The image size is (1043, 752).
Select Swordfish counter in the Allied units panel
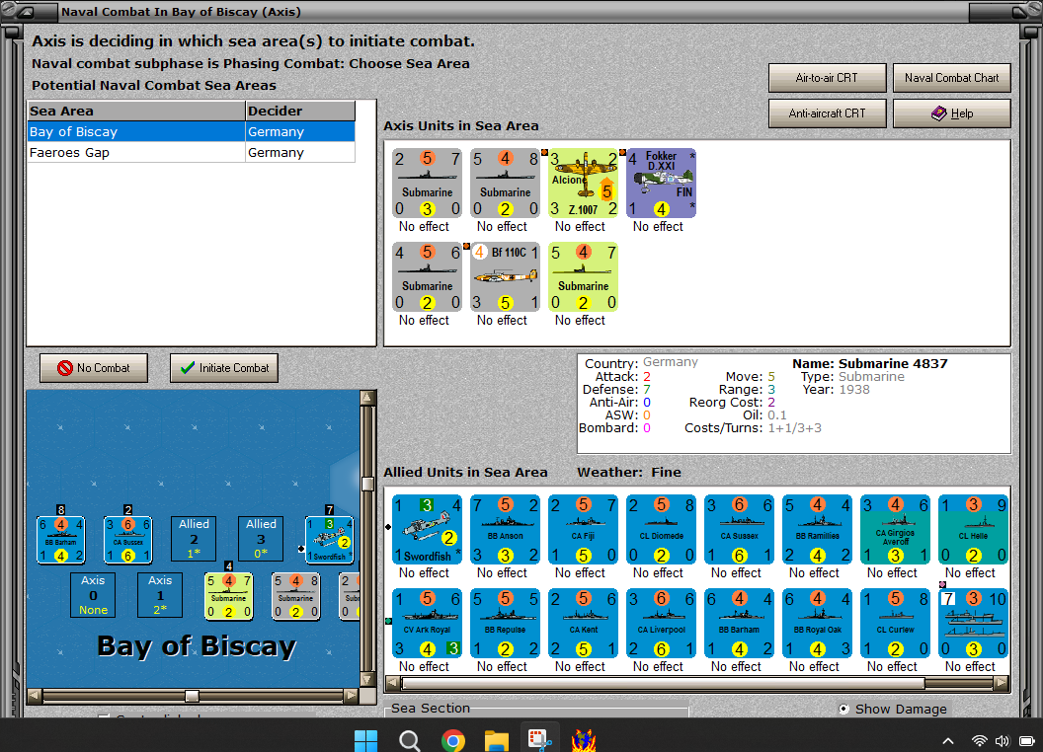click(427, 529)
